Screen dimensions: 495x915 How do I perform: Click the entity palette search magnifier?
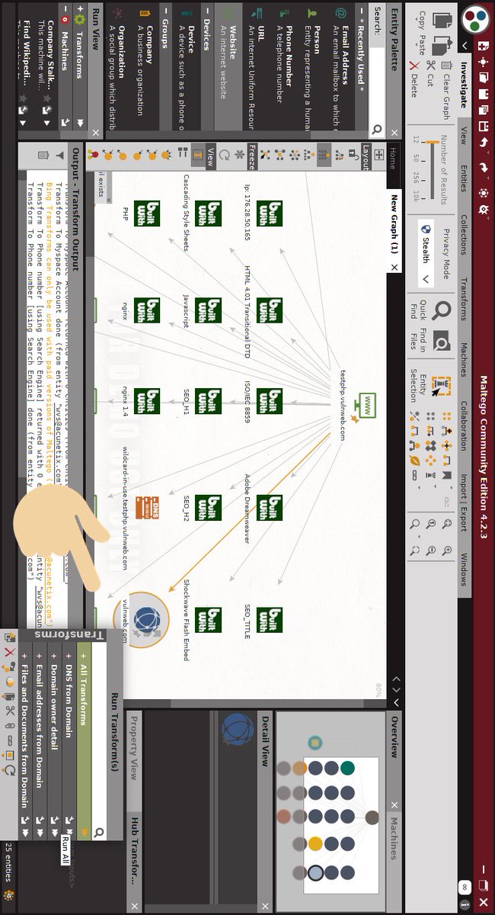point(375,130)
